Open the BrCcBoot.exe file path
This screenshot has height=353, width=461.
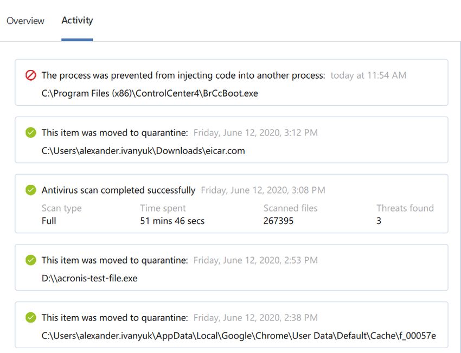(150, 93)
